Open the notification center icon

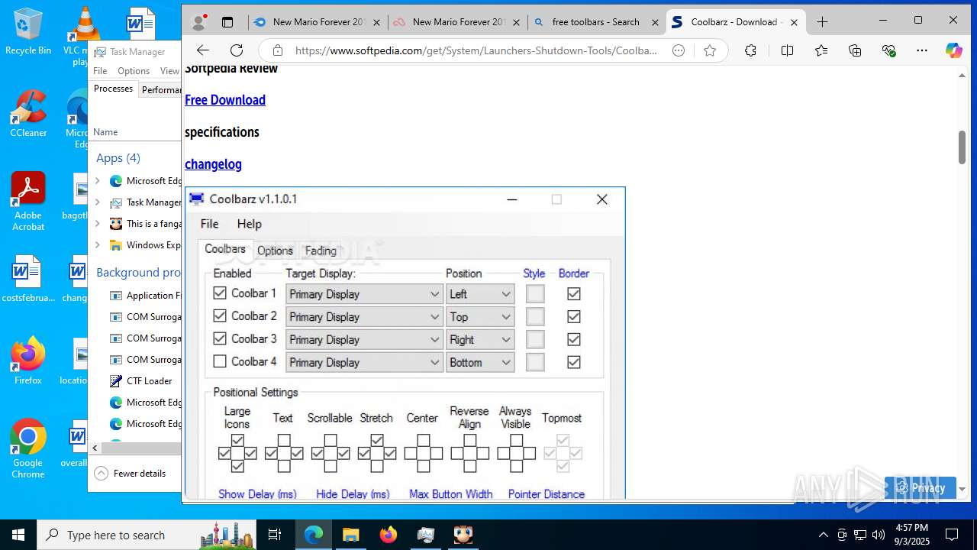tap(952, 535)
